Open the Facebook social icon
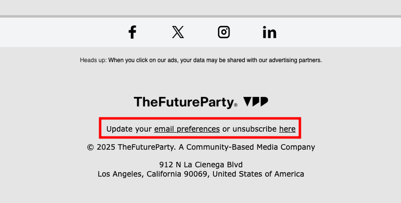This screenshot has height=203, width=401. (132, 32)
